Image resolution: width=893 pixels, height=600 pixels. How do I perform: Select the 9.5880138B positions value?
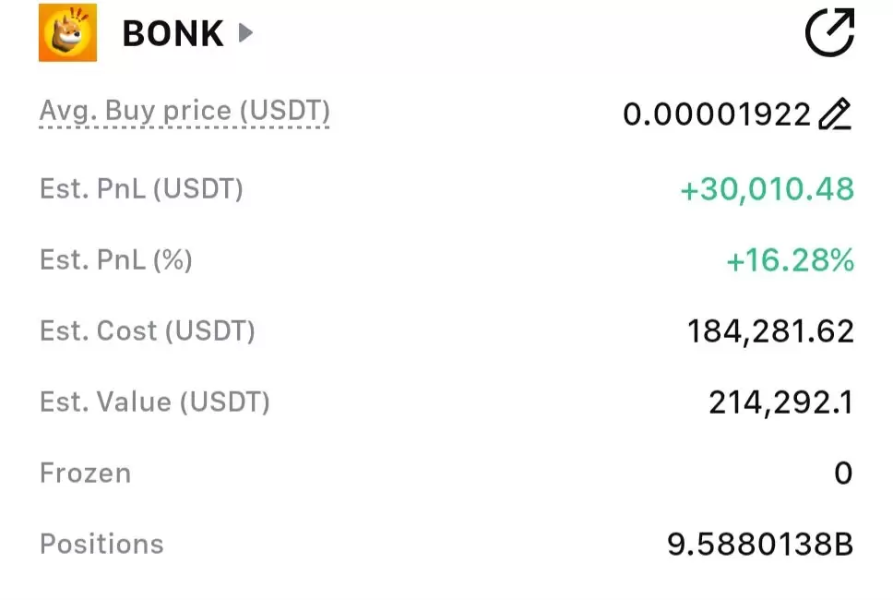click(x=760, y=545)
